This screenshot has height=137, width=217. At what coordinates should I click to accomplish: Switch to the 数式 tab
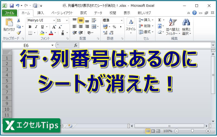click(x=84, y=13)
